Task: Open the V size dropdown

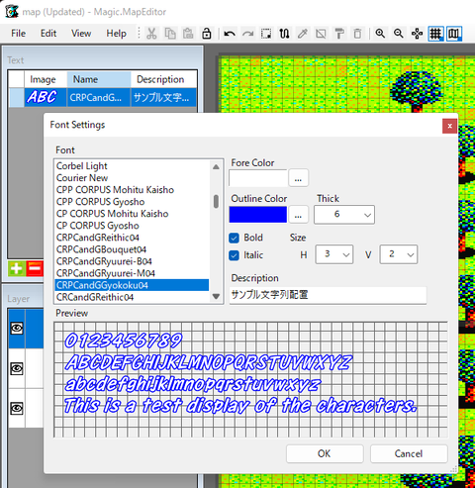Action: point(399,254)
